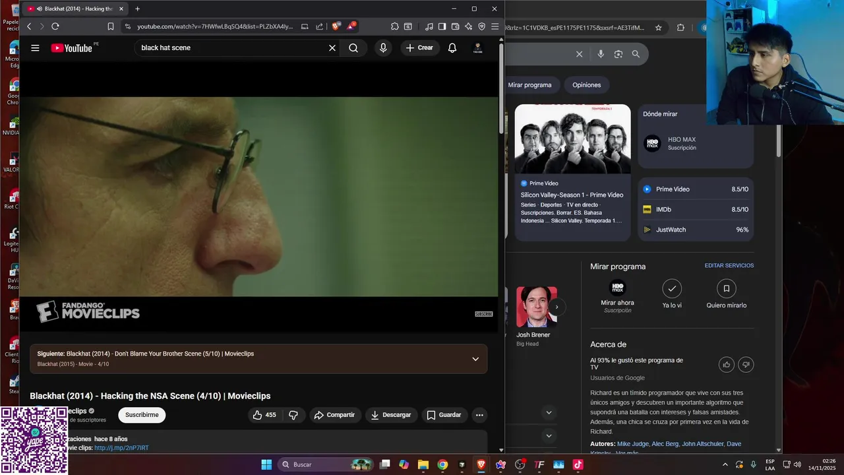Open TikTok from the taskbar
The image size is (844, 475).
tap(578, 464)
